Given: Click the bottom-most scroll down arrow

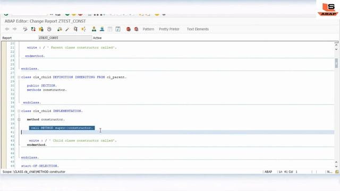Looking at the screenshot, I should coord(336,166).
